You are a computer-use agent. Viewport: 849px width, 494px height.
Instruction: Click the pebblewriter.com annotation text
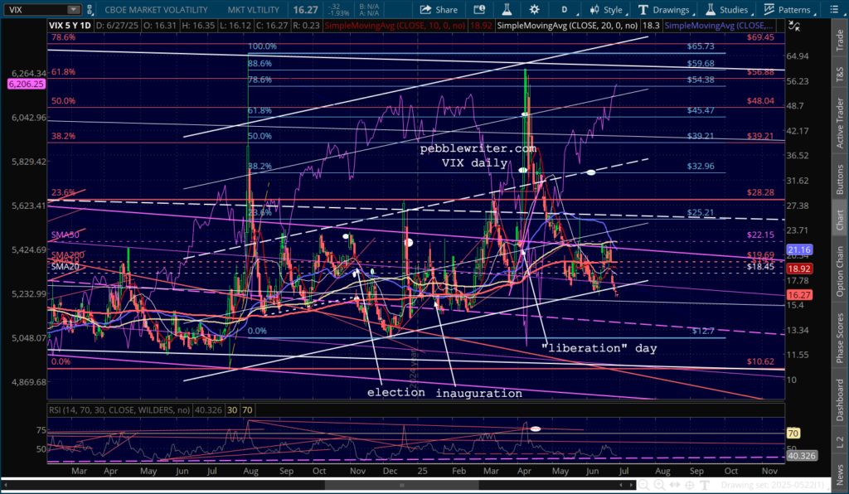478,148
